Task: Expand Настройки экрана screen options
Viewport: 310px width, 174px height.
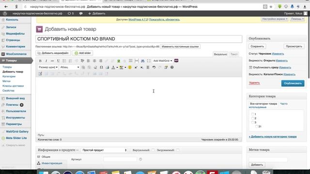Action: (275, 19)
